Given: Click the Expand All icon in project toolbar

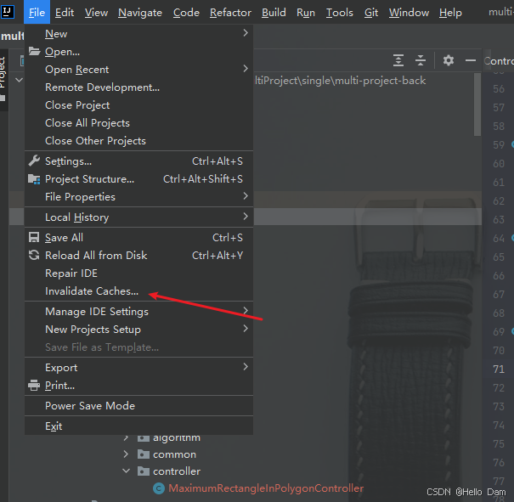Looking at the screenshot, I should (398, 60).
